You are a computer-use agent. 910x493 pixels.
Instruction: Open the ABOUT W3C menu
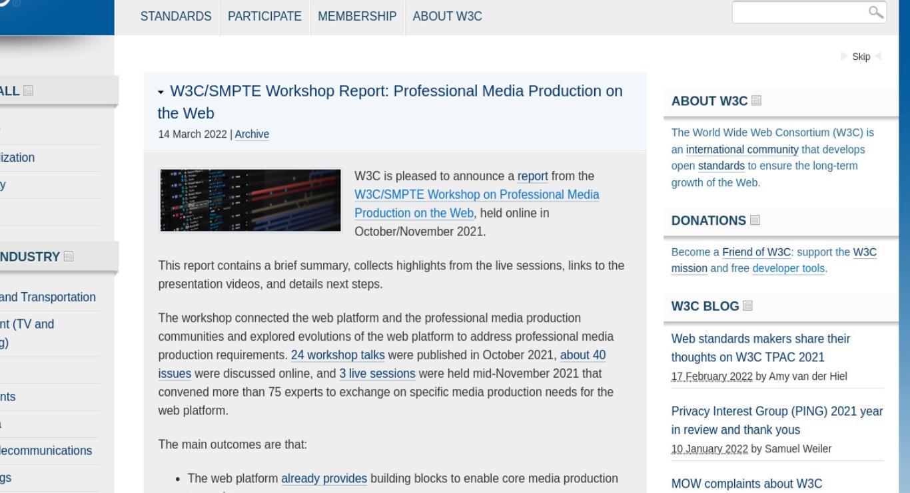[x=448, y=17]
